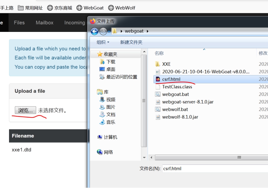
Task: Select 计算机 in sidebar
Action: [x=107, y=137]
